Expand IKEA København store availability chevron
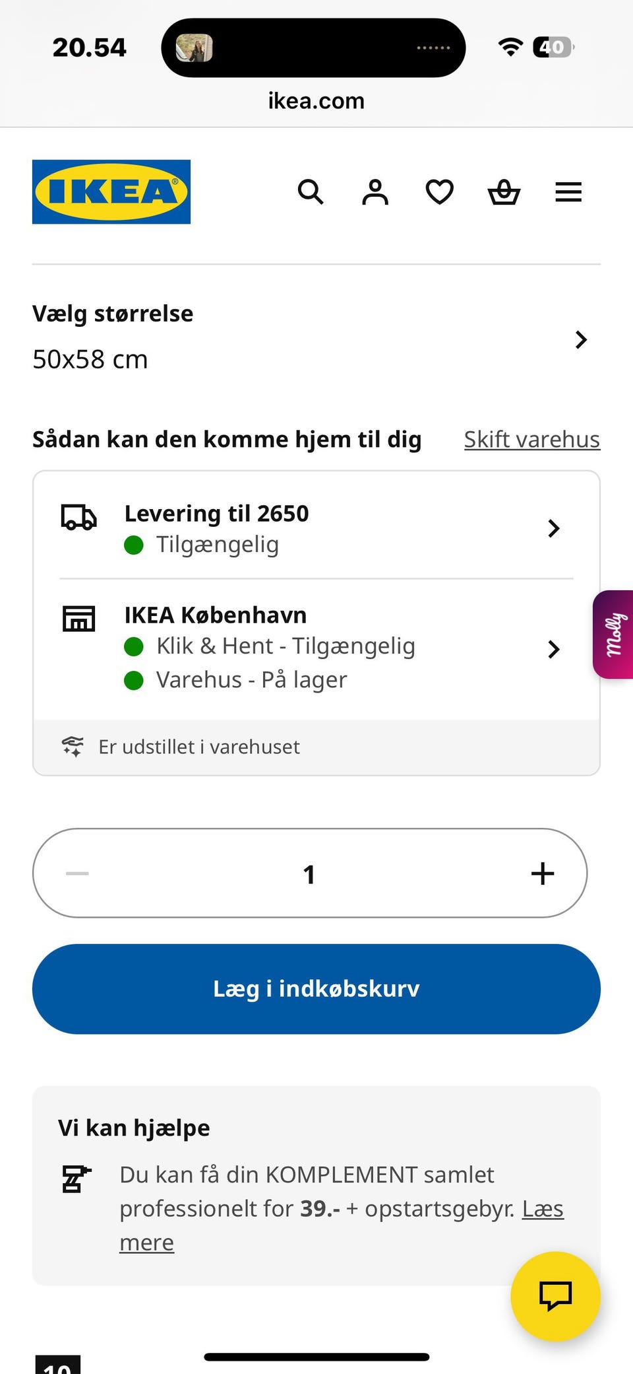Viewport: 633px width, 1374px height. tap(554, 649)
